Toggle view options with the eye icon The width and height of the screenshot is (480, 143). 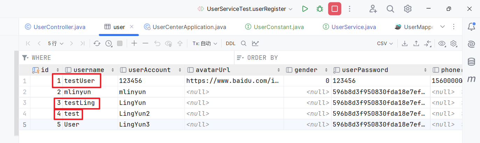click(442, 43)
